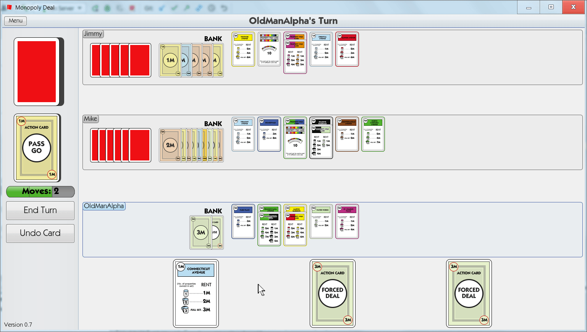Play the Forced Deal card nearest Connecticut Avenue
Screen dimensions: 587x332
[333, 294]
